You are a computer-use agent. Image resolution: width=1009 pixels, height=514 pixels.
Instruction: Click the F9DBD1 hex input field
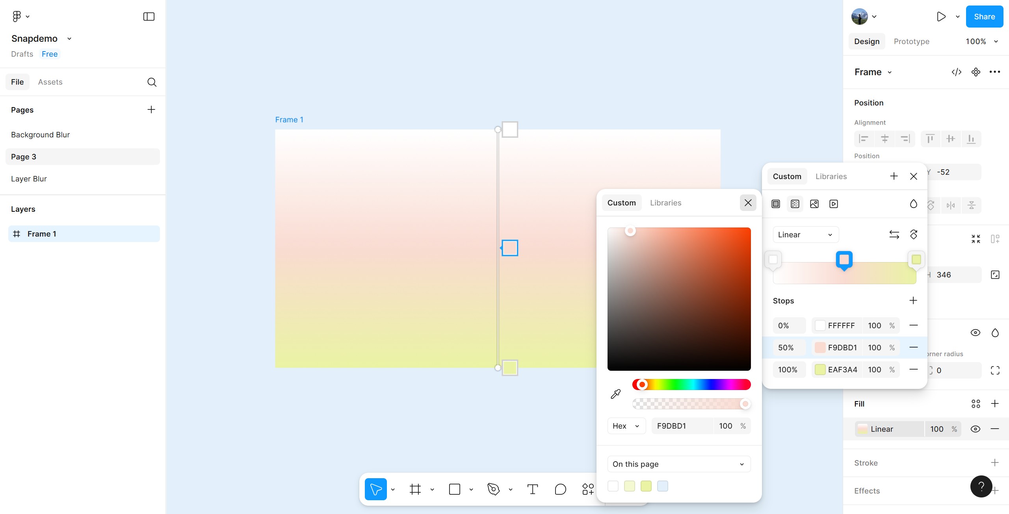[682, 426]
